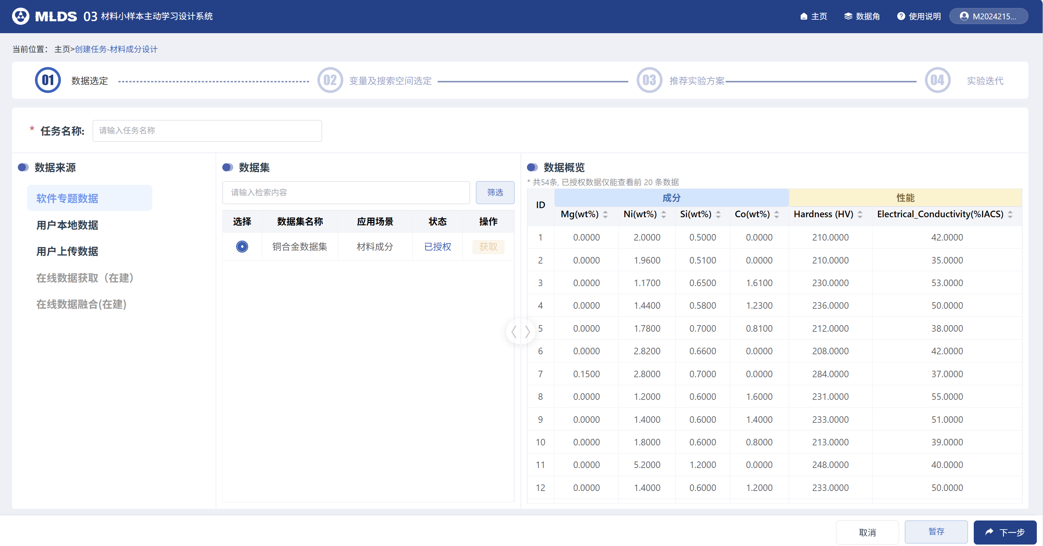Click 铜合金数据集 dataset name cell
Image resolution: width=1043 pixels, height=546 pixels.
[300, 246]
